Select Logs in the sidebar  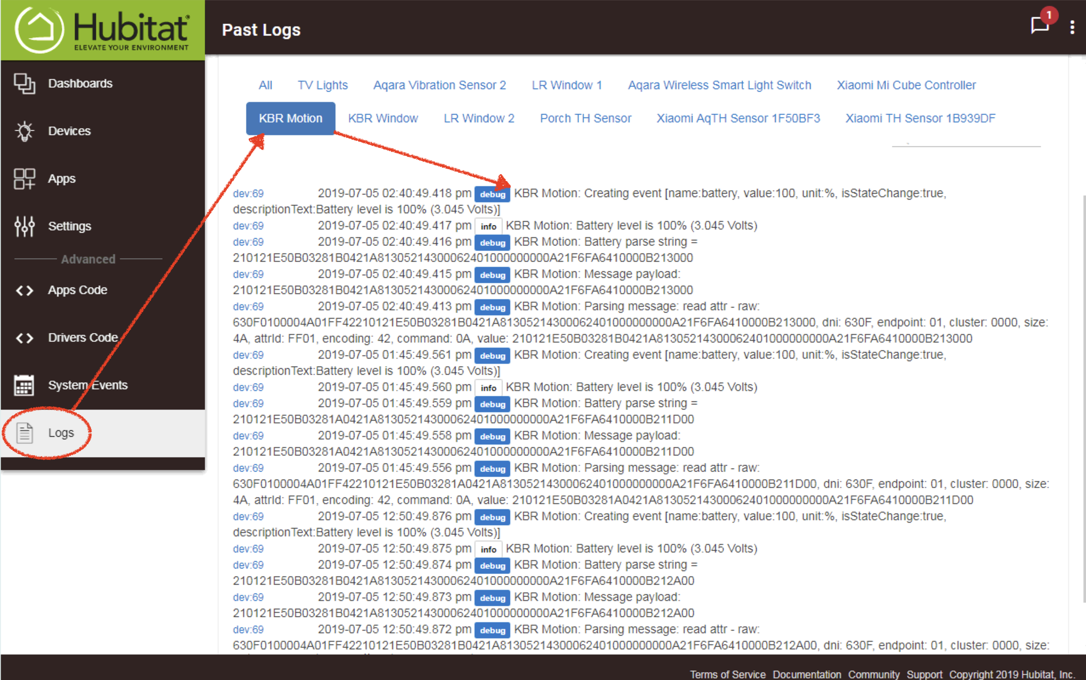pyautogui.click(x=102, y=433)
